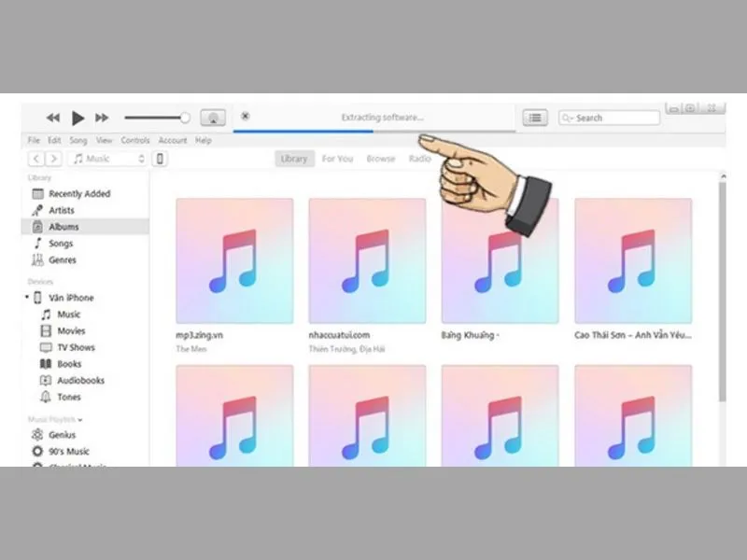Click the Thiên Trường, Địa Hải artist text

click(346, 349)
